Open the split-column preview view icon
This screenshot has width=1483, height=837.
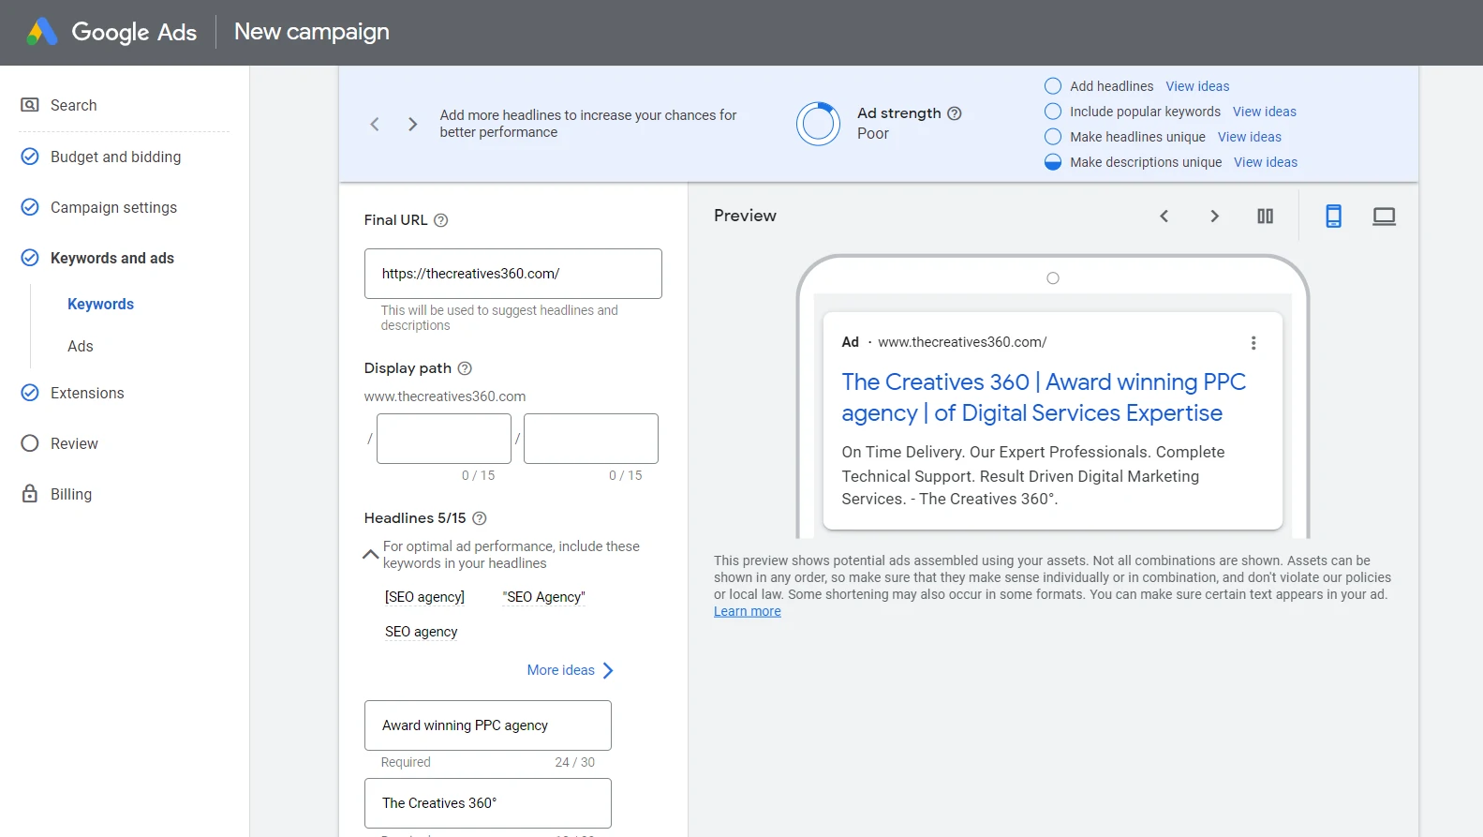pos(1265,217)
